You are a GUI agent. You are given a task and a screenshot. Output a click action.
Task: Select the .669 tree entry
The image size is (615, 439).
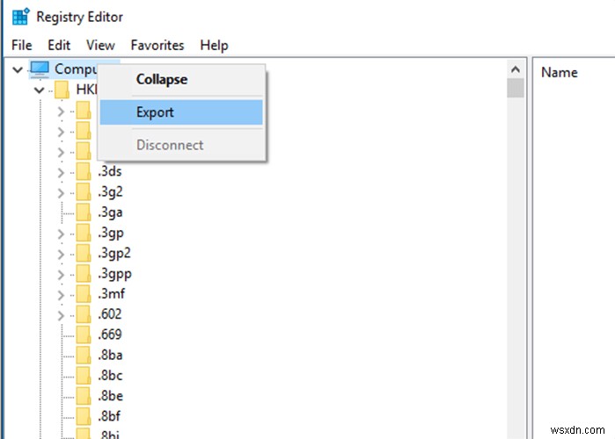[x=110, y=335]
